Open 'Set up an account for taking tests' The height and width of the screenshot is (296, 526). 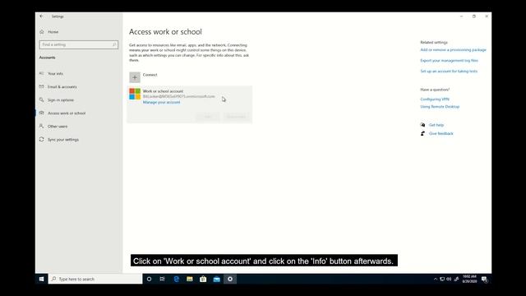[x=449, y=72]
